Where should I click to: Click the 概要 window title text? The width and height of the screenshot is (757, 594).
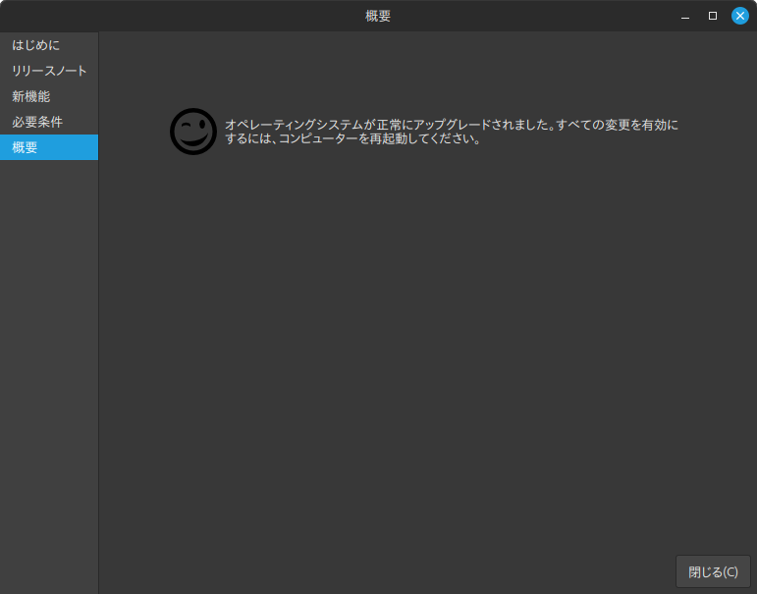point(378,16)
